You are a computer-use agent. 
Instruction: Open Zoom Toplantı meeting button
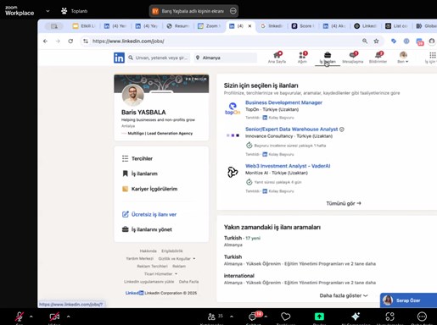(x=74, y=11)
